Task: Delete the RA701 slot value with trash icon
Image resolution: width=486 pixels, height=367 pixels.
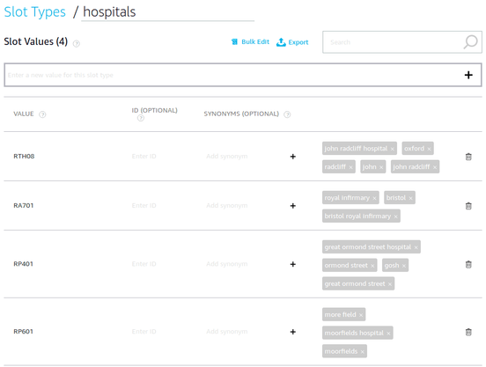Action: pos(468,206)
